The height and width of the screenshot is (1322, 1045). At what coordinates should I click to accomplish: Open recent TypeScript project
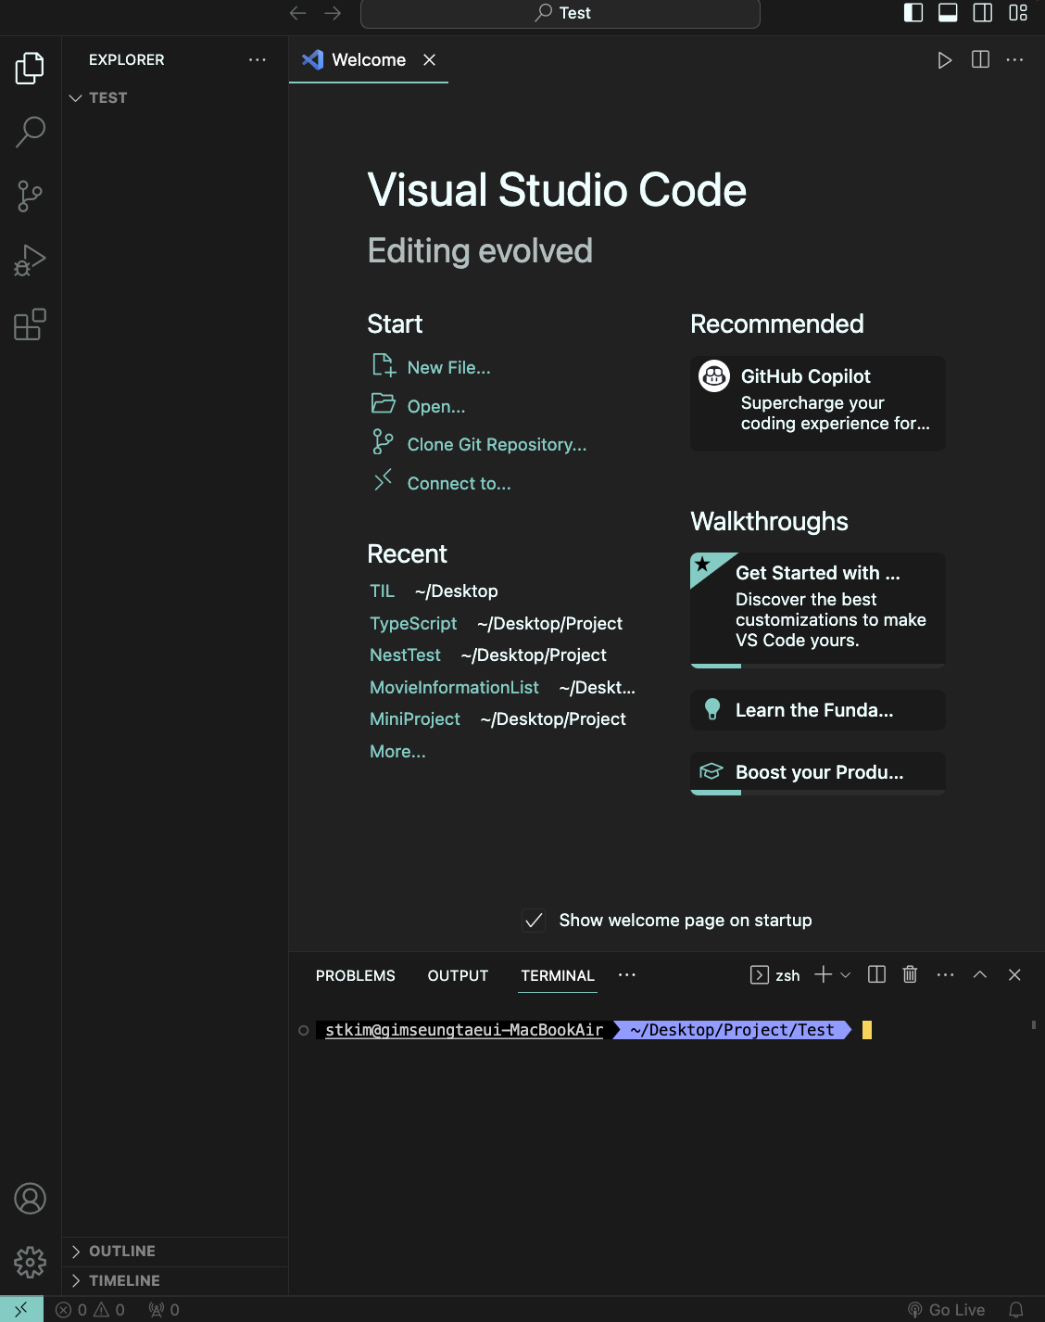pos(413,623)
